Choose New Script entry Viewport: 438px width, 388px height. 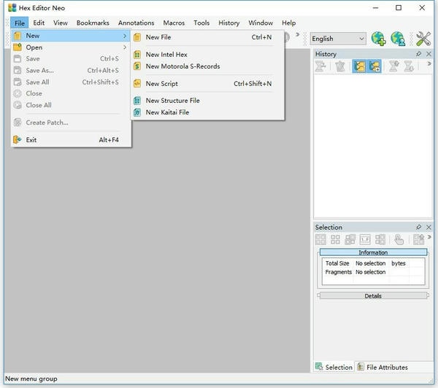(208, 83)
